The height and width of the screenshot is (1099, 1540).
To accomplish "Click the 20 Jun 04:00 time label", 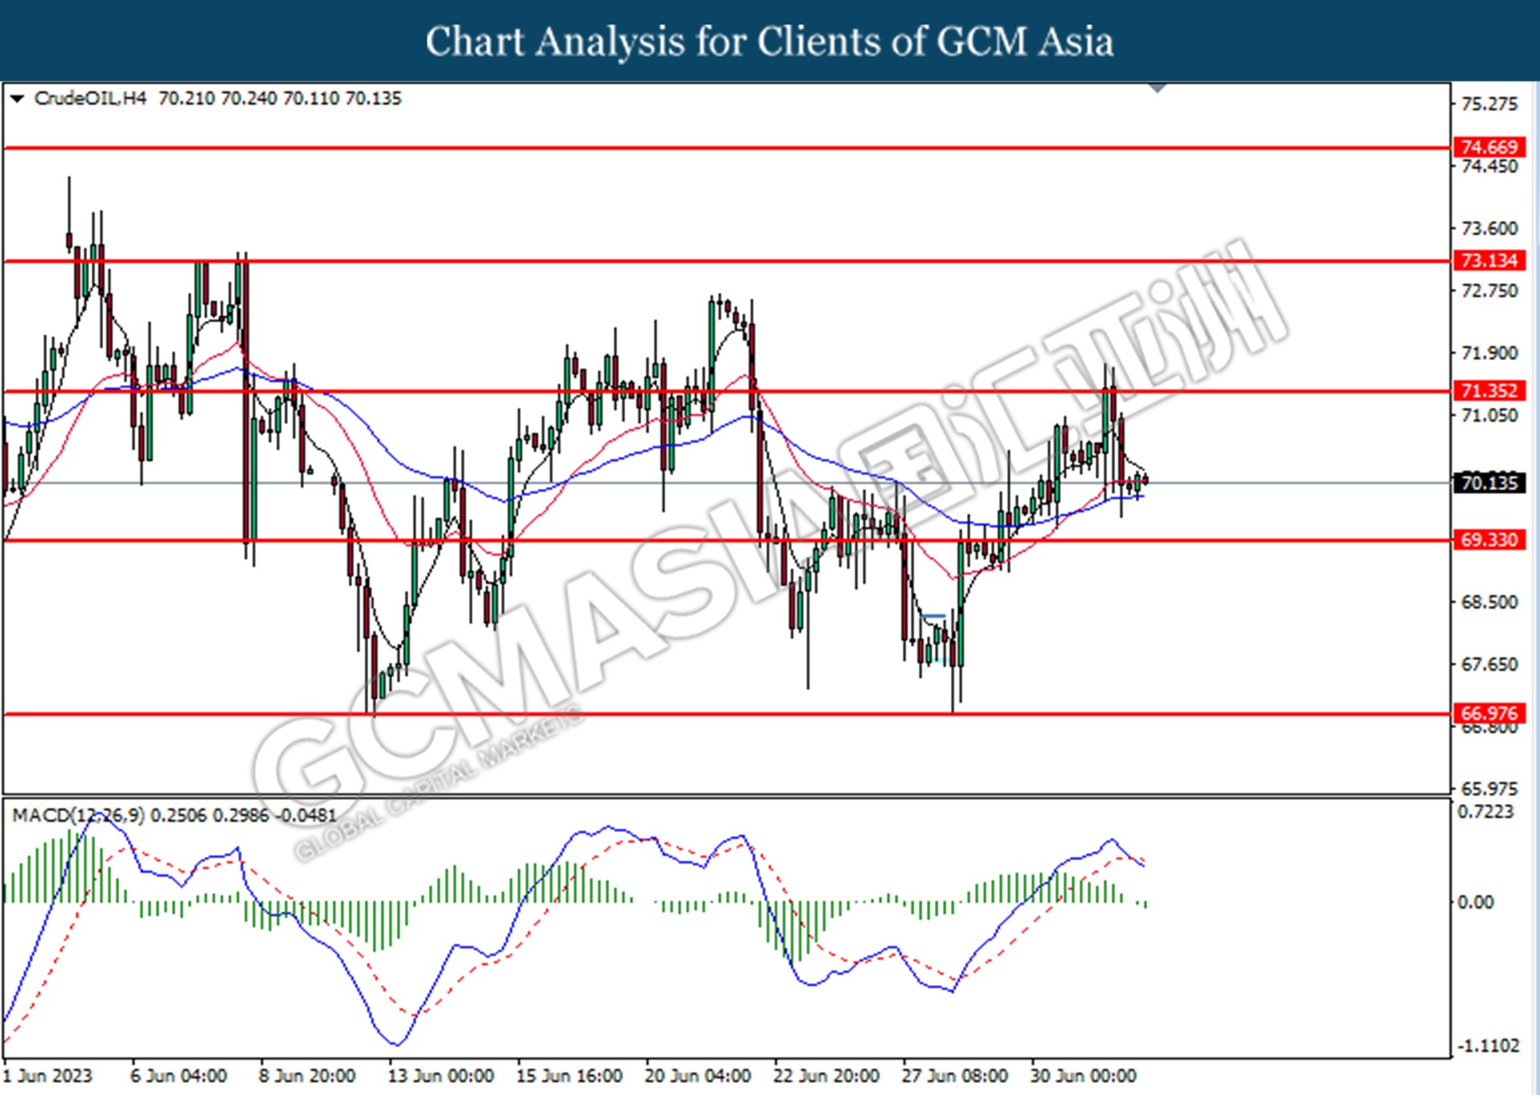I will [698, 1076].
